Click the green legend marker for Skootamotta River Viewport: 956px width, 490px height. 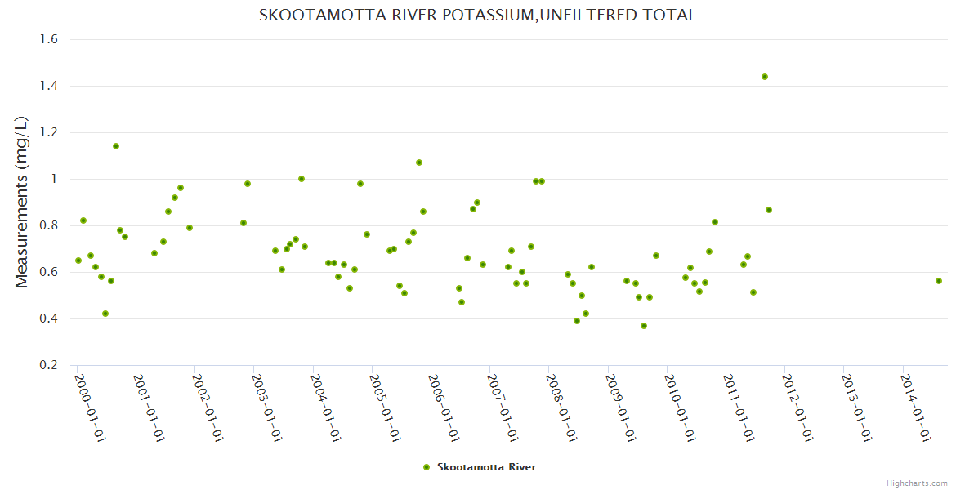(x=426, y=467)
